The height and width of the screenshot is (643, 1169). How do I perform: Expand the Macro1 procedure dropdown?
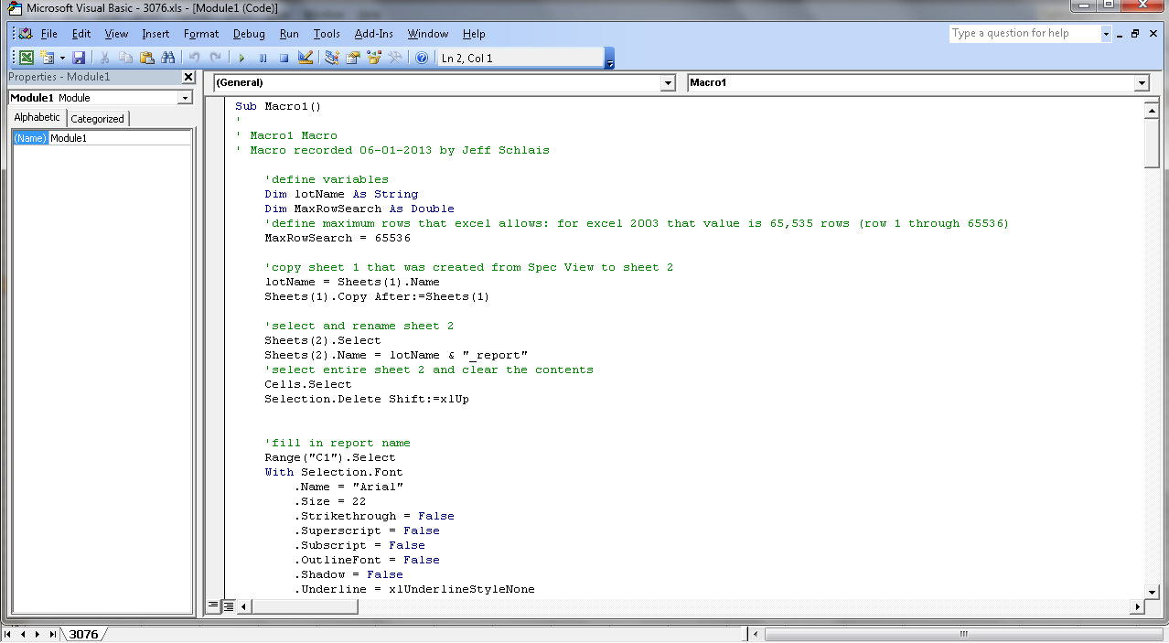1141,83
